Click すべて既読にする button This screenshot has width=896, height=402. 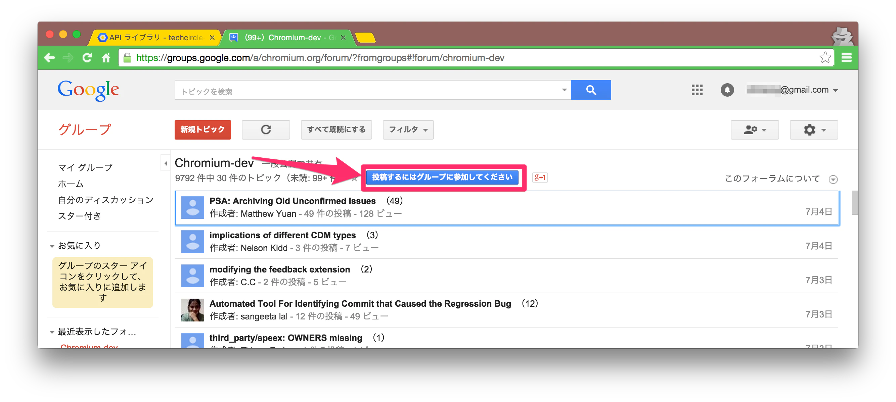click(x=336, y=130)
